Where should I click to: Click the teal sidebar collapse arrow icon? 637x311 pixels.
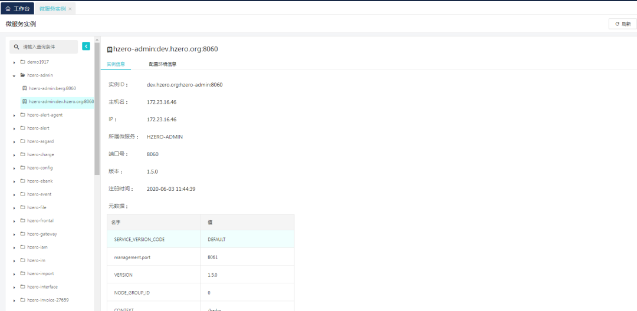tap(86, 46)
